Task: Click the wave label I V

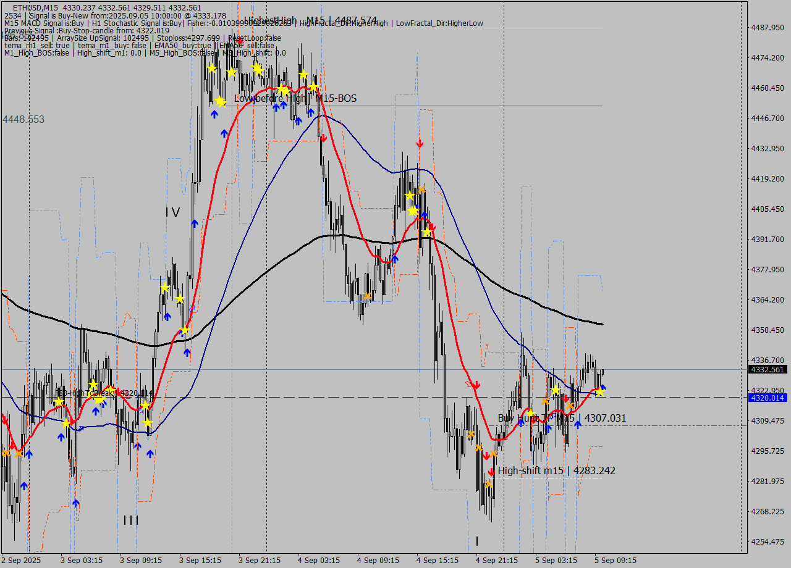Action: 172,212
